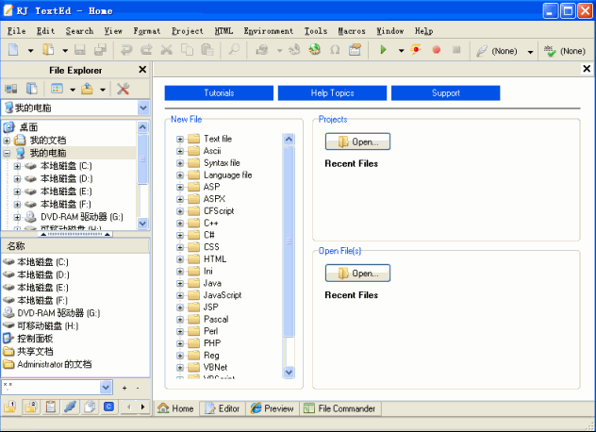Click the Find magnifier toolbar icon
The height and width of the screenshot is (432, 596).
point(233,50)
